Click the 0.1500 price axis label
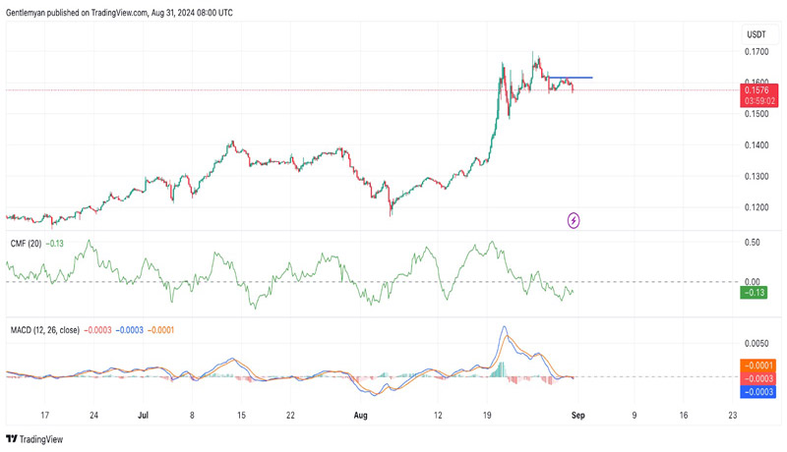Screen dimensions: 787x452 pos(757,114)
